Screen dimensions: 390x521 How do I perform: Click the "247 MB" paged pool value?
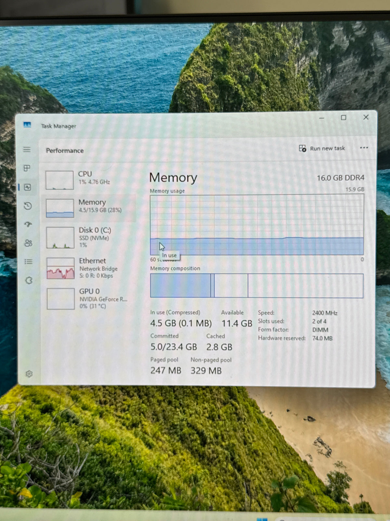tap(166, 370)
